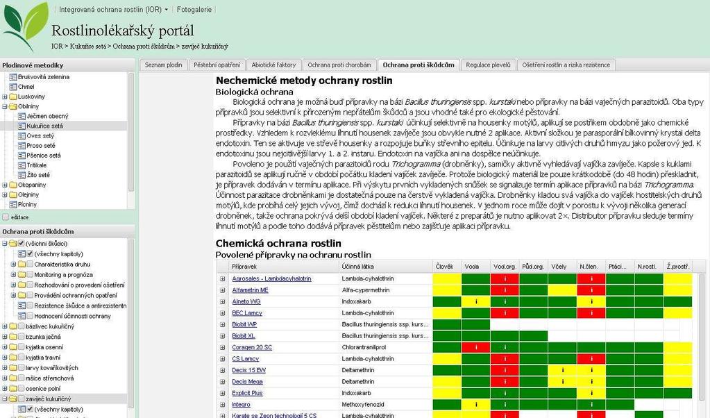Click info icon in Alneto WG Voda cell
Image resolution: width=710 pixels, height=418 pixels.
[x=476, y=301]
